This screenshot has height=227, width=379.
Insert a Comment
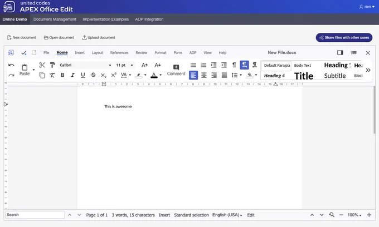click(x=176, y=70)
